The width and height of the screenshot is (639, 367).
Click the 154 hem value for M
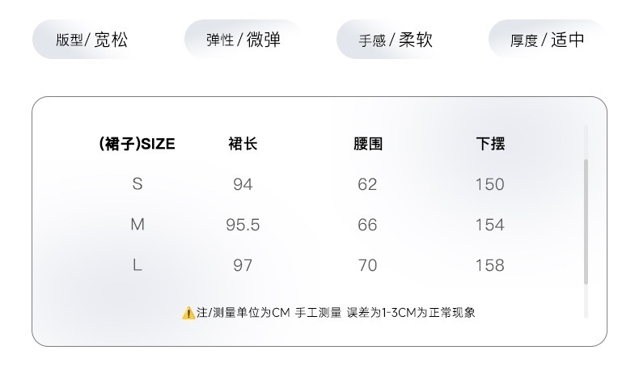[490, 225]
